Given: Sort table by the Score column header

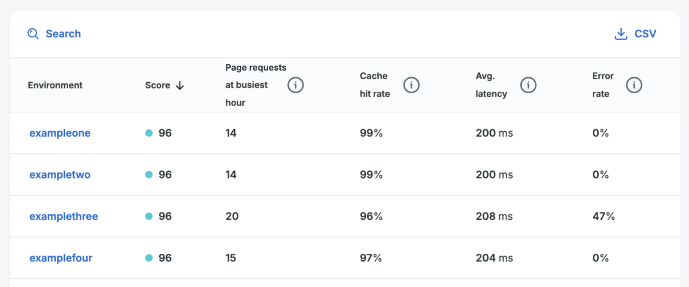Looking at the screenshot, I should pos(157,85).
